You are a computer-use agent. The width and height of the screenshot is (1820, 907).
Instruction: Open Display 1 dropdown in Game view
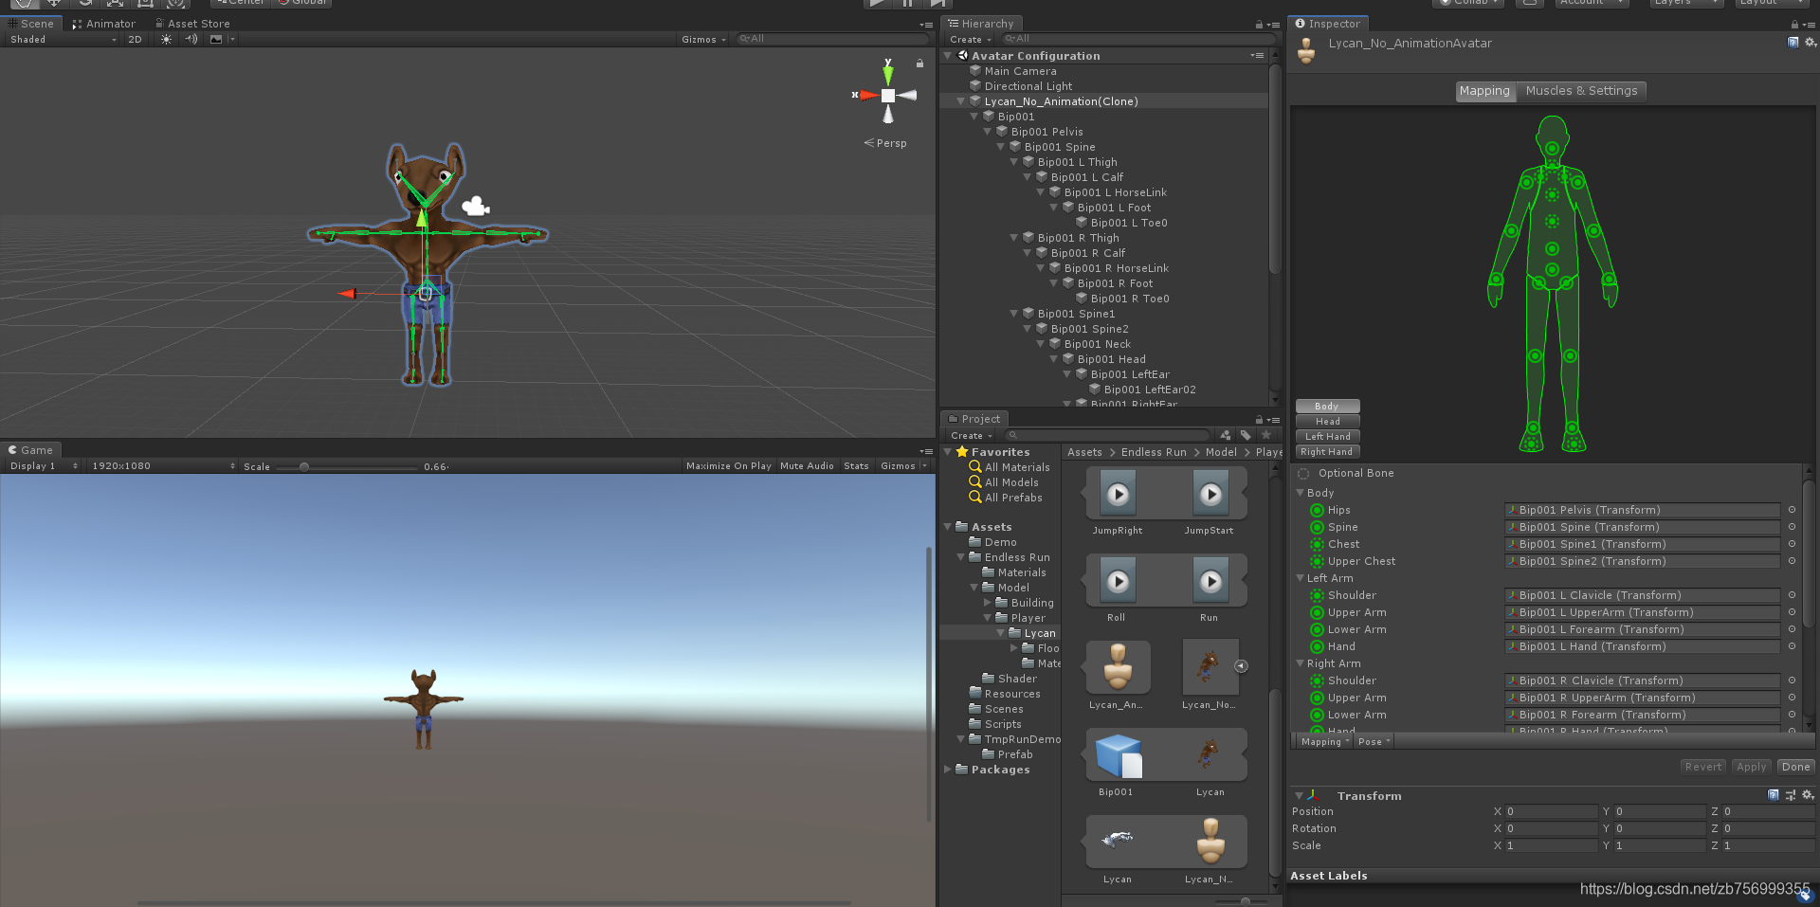(44, 466)
